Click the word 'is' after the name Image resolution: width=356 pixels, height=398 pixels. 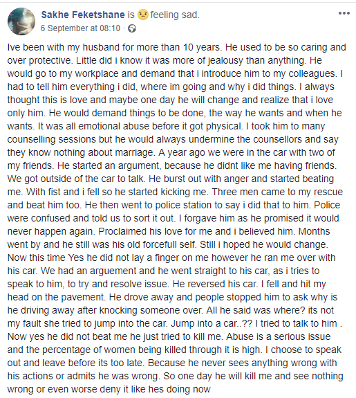coord(131,15)
